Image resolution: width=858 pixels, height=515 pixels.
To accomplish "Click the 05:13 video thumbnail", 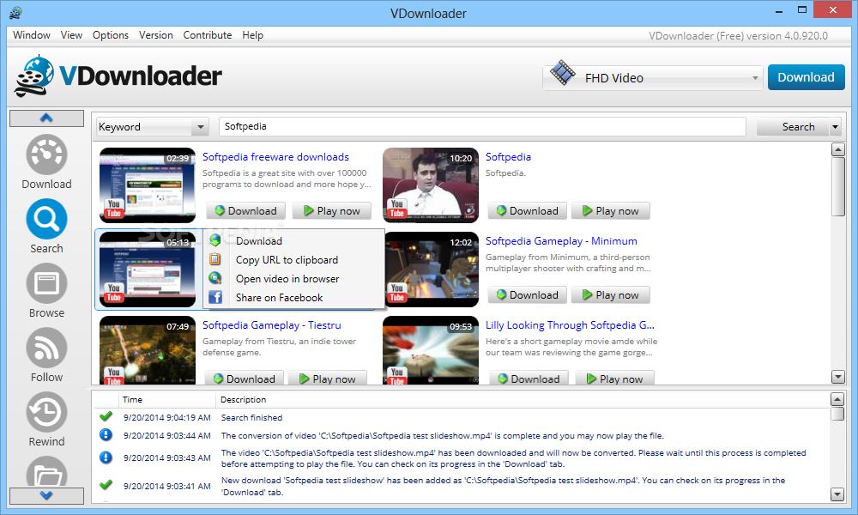I will [148, 270].
